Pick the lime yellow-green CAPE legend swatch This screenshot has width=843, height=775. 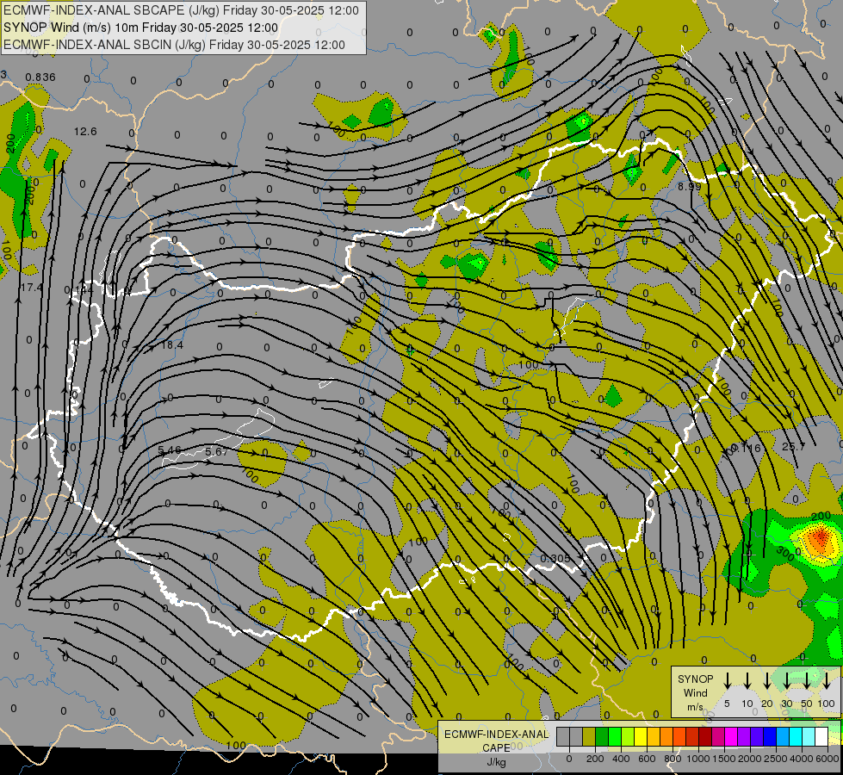pyautogui.click(x=628, y=736)
